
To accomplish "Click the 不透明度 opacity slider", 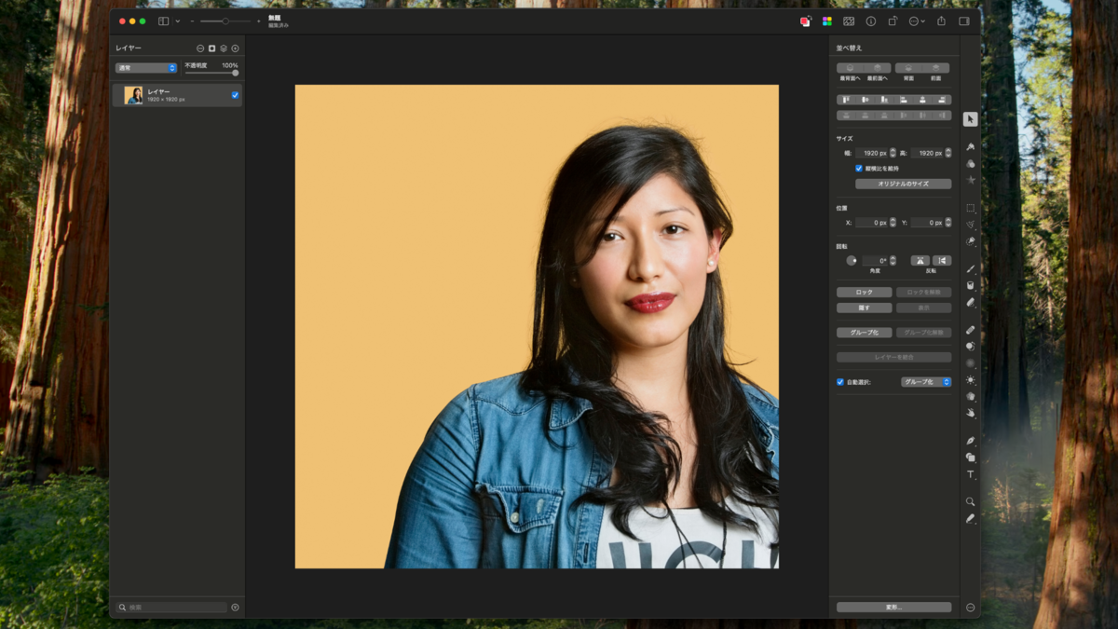I will pos(211,73).
